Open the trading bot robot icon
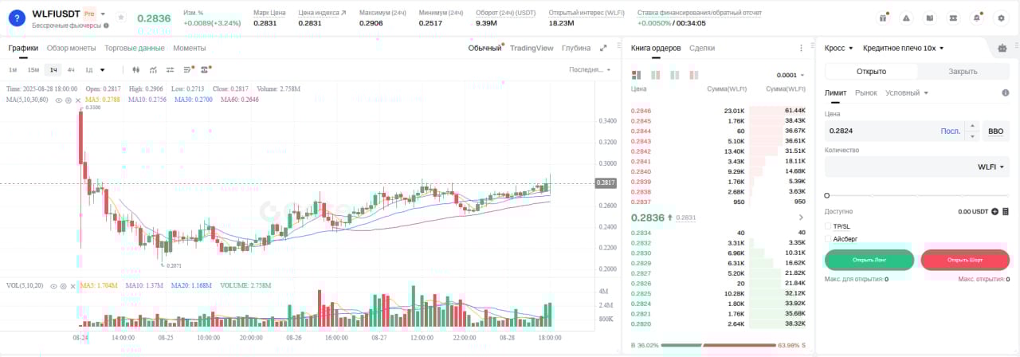 point(1002,48)
